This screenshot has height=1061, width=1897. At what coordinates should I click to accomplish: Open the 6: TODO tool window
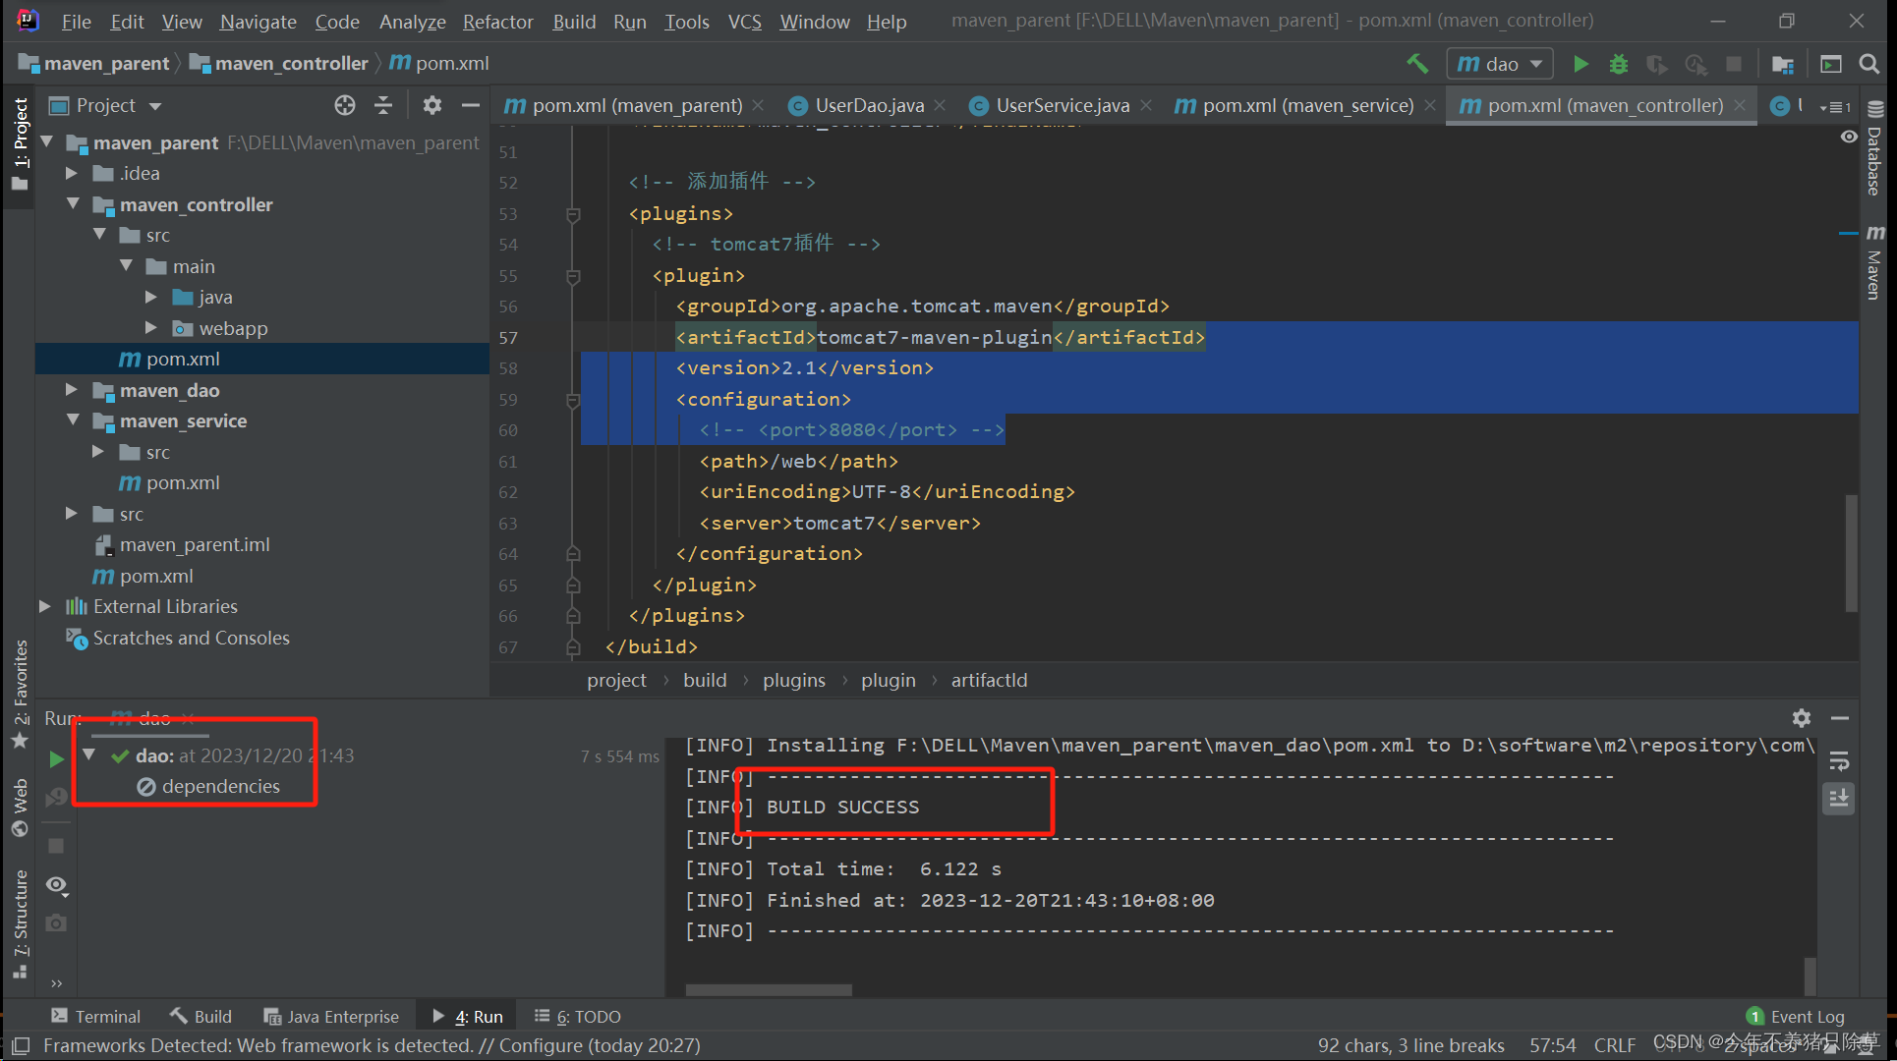[578, 1017]
